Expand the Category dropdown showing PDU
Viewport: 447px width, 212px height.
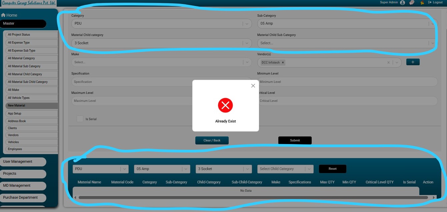(247, 24)
